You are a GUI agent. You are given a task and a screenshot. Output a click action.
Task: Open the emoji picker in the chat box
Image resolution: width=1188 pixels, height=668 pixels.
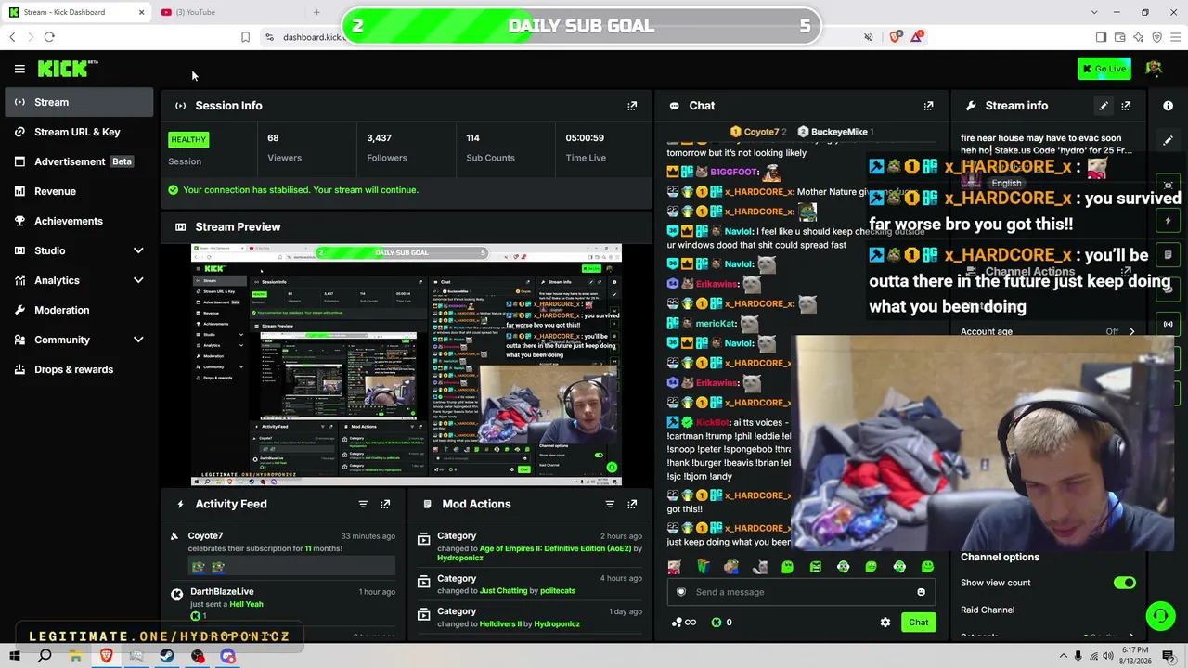point(921,592)
